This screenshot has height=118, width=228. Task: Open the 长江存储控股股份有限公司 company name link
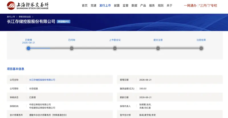[42, 80]
